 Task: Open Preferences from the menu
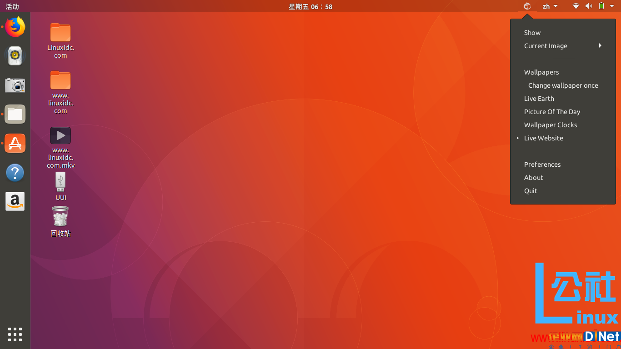[563, 165]
